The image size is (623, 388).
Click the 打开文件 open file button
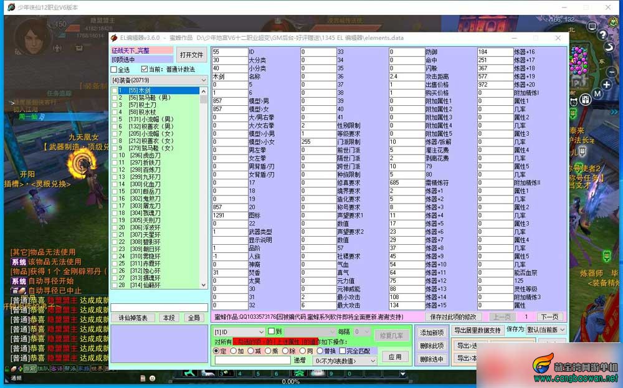click(x=191, y=55)
